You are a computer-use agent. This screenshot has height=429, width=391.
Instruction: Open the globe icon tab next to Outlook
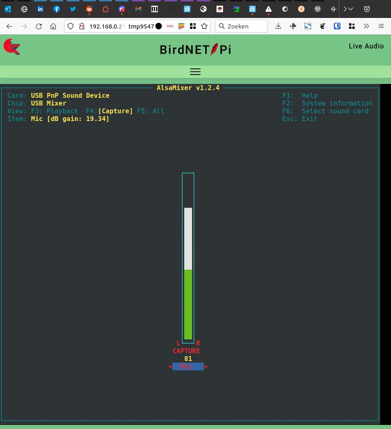click(x=24, y=9)
